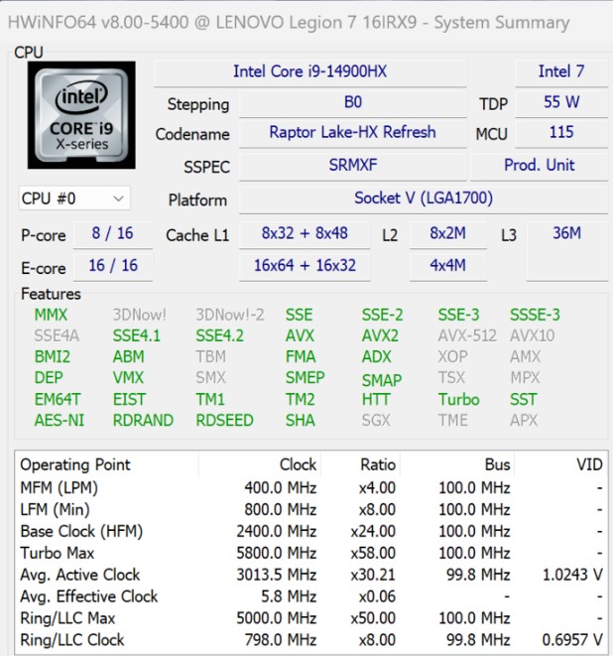Click the greyed SGX feature label
The width and height of the screenshot is (613, 656).
pos(376,421)
